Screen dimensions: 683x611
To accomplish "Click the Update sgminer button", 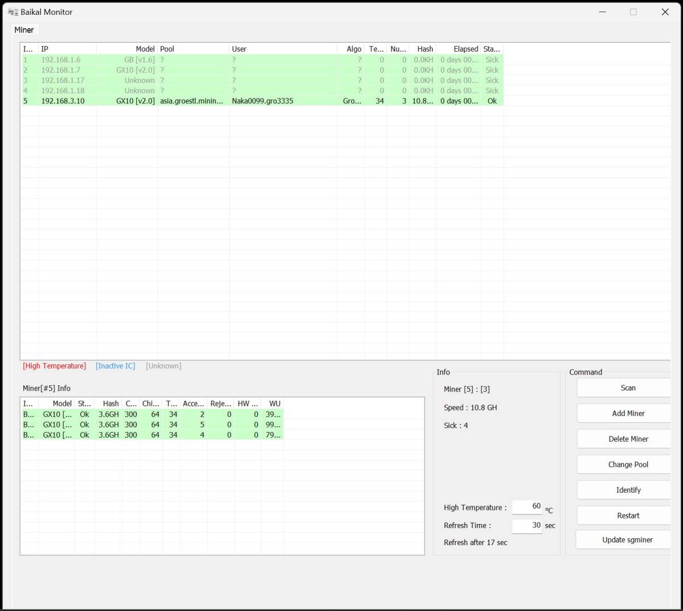I will coord(624,540).
